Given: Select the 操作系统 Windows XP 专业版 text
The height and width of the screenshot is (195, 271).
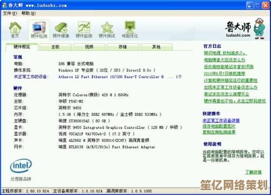Looking at the screenshot, I should pos(107,70).
